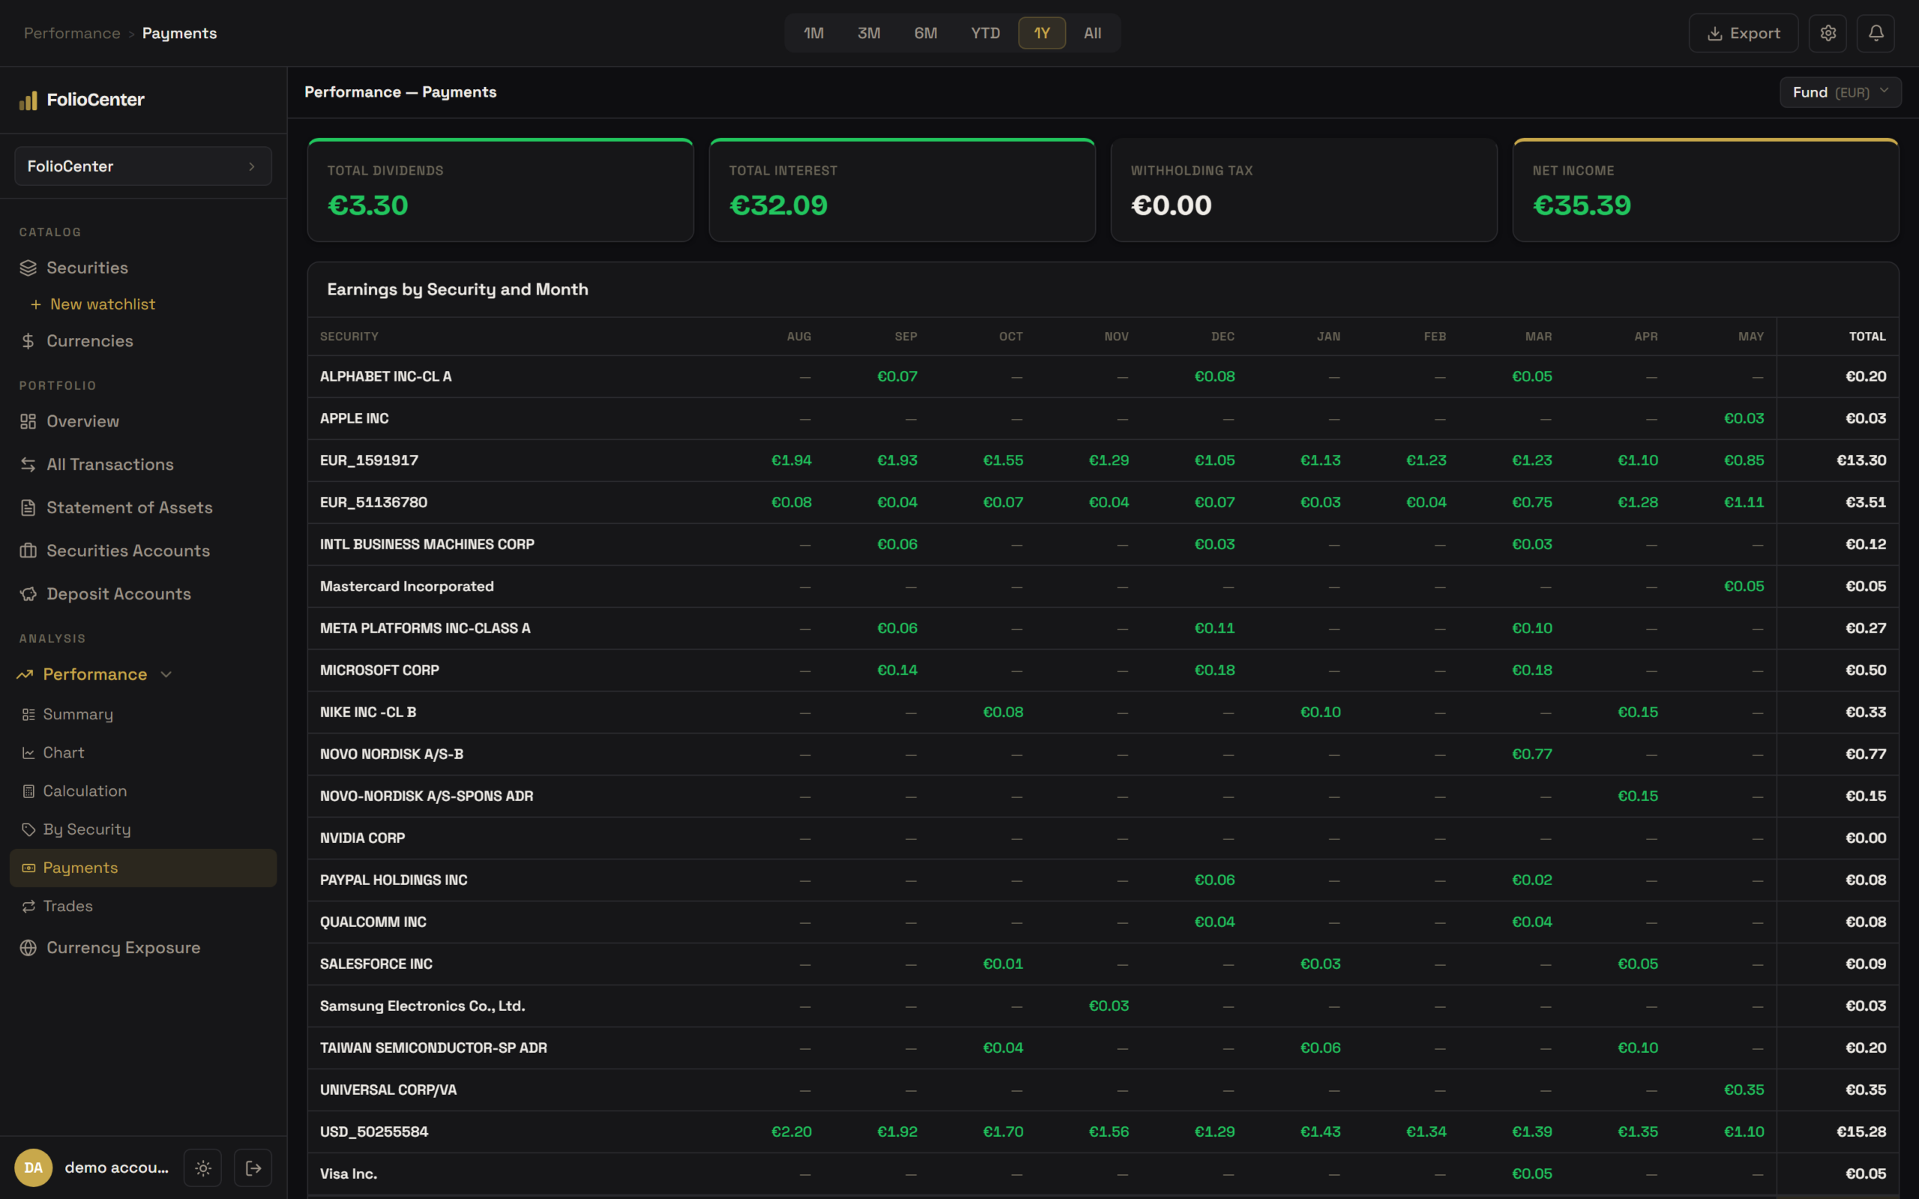Image resolution: width=1919 pixels, height=1199 pixels.
Task: Click the logout icon beside demo account
Action: pyautogui.click(x=253, y=1168)
